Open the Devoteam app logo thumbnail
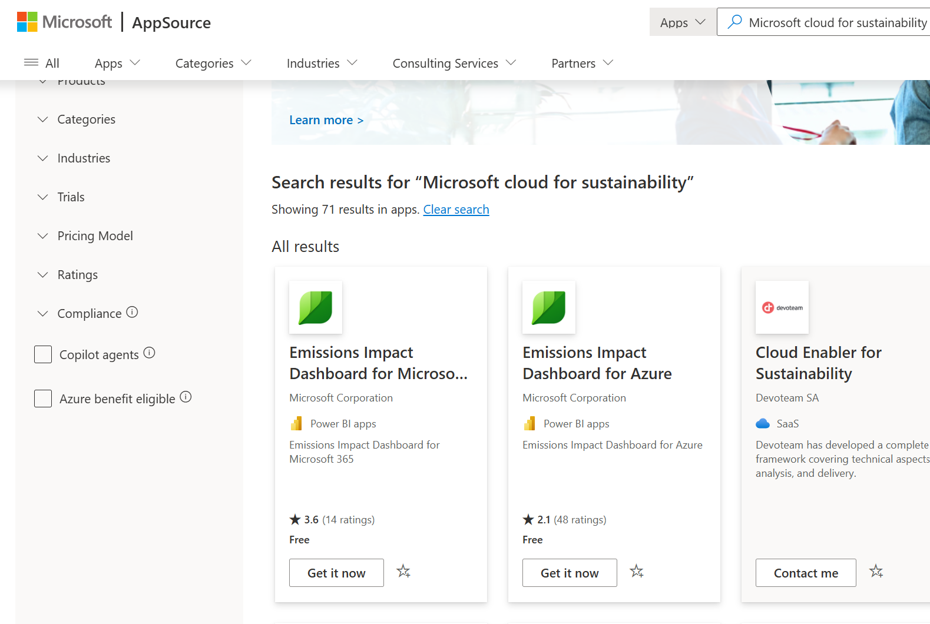This screenshot has width=930, height=624. click(x=782, y=307)
